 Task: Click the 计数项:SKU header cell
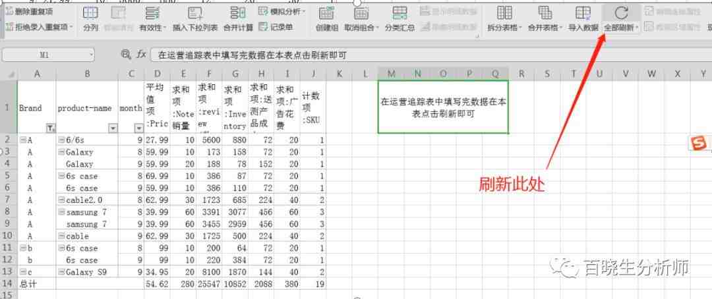click(x=313, y=107)
